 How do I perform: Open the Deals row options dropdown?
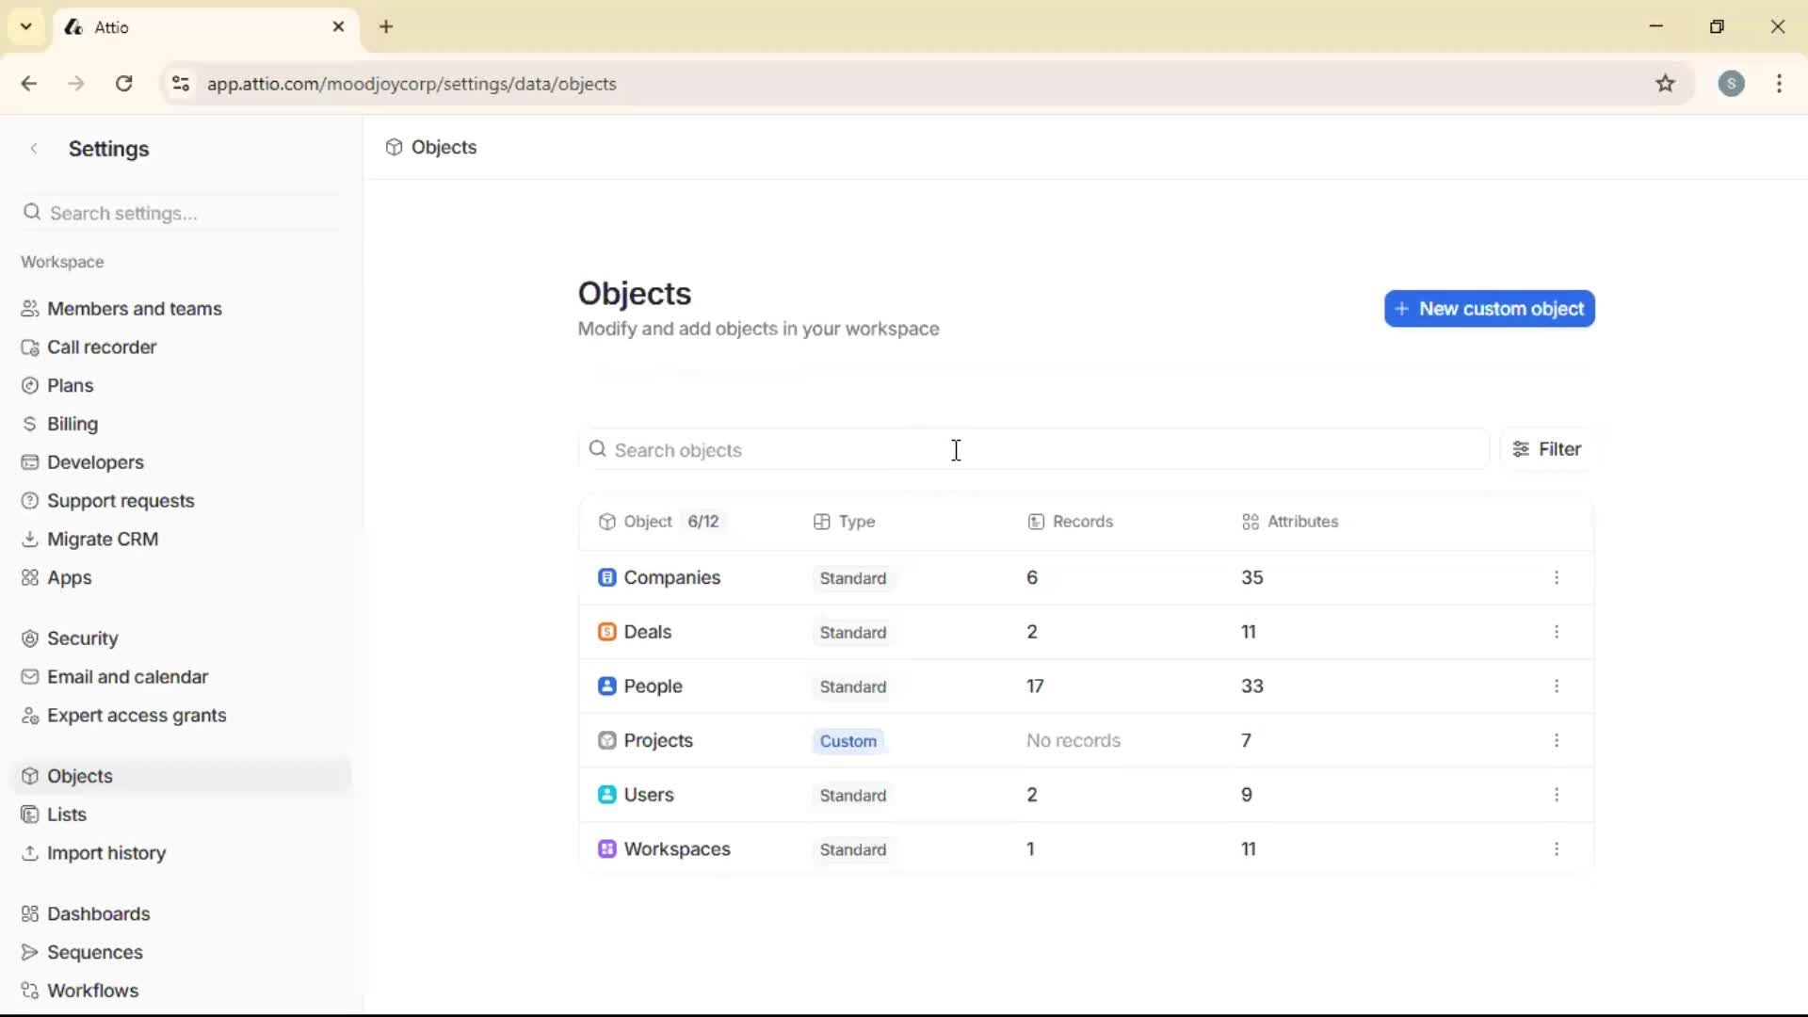[1557, 632]
